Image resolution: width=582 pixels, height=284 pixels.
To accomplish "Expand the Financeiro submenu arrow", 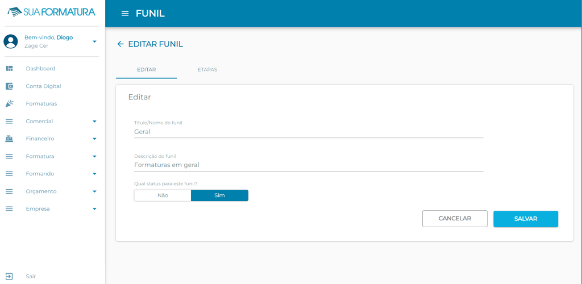I will (x=94, y=139).
